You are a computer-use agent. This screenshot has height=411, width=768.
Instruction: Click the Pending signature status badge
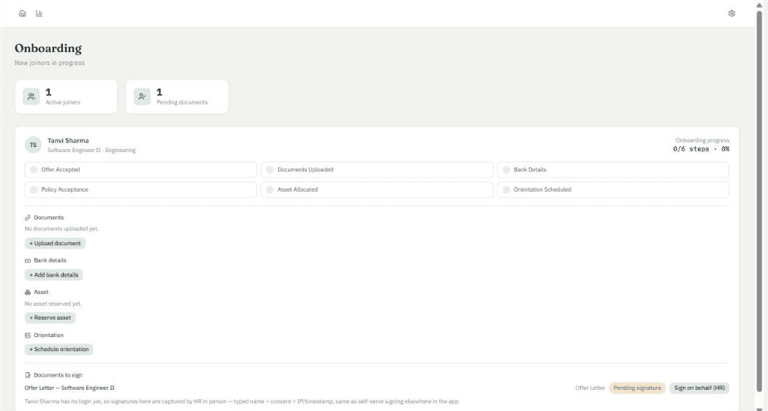pyautogui.click(x=637, y=388)
